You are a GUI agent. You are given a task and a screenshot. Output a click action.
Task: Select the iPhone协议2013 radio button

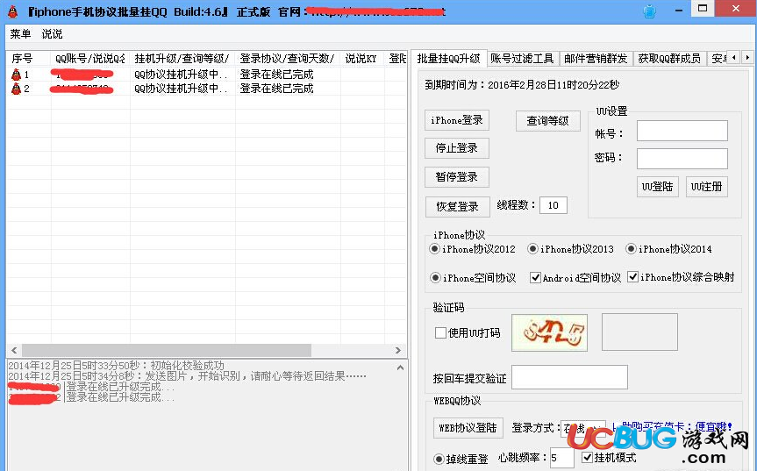[532, 249]
